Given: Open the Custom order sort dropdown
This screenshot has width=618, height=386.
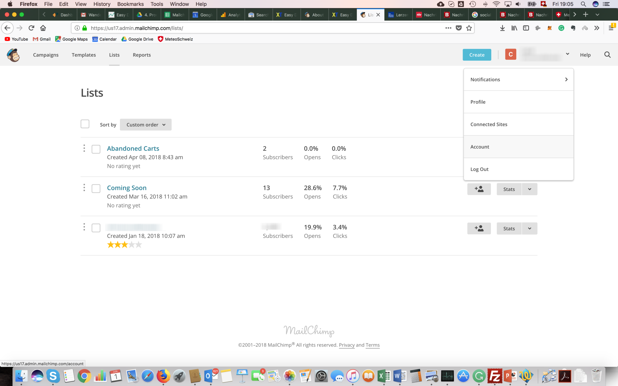Looking at the screenshot, I should 146,125.
